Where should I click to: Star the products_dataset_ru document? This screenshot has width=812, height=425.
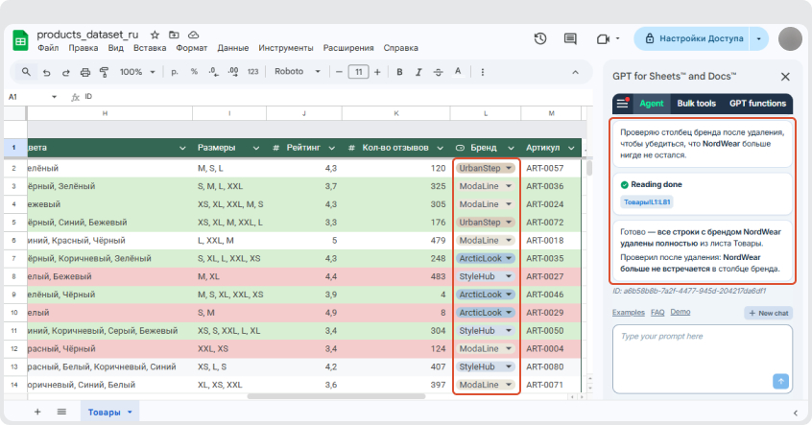pos(155,34)
